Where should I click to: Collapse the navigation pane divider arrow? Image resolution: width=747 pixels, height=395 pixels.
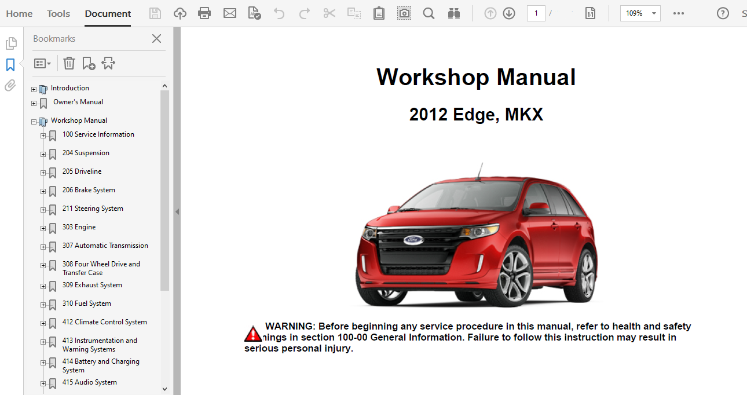click(x=177, y=212)
